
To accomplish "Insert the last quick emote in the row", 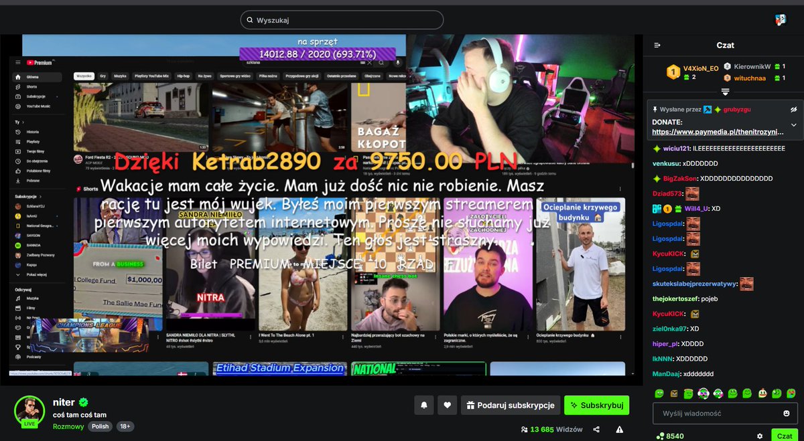I will click(x=791, y=393).
